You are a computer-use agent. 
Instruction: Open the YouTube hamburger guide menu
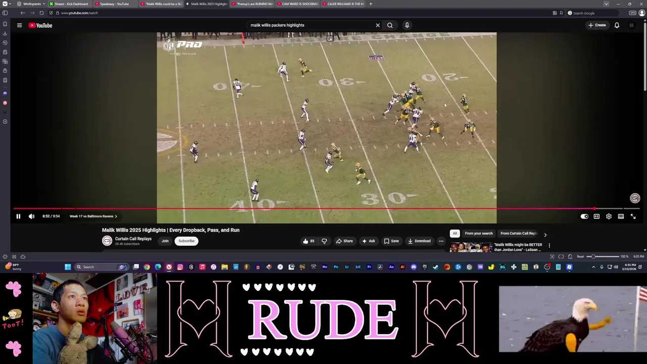tap(19, 25)
